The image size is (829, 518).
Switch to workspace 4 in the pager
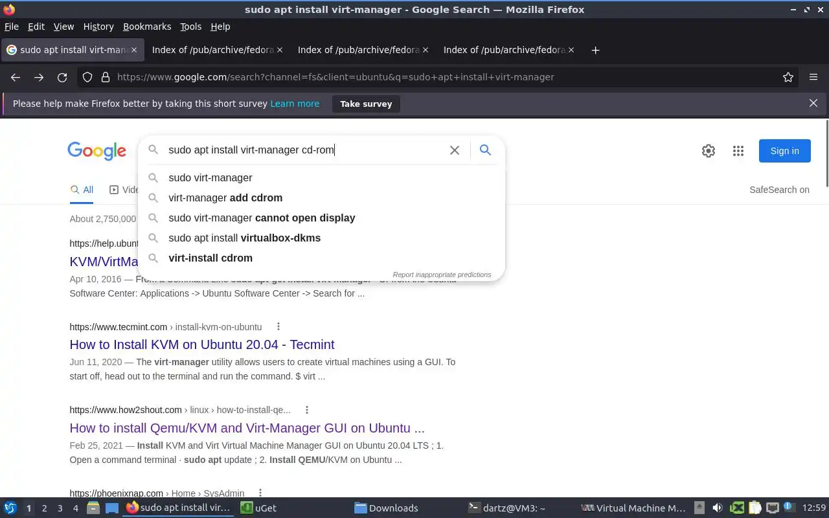point(75,508)
